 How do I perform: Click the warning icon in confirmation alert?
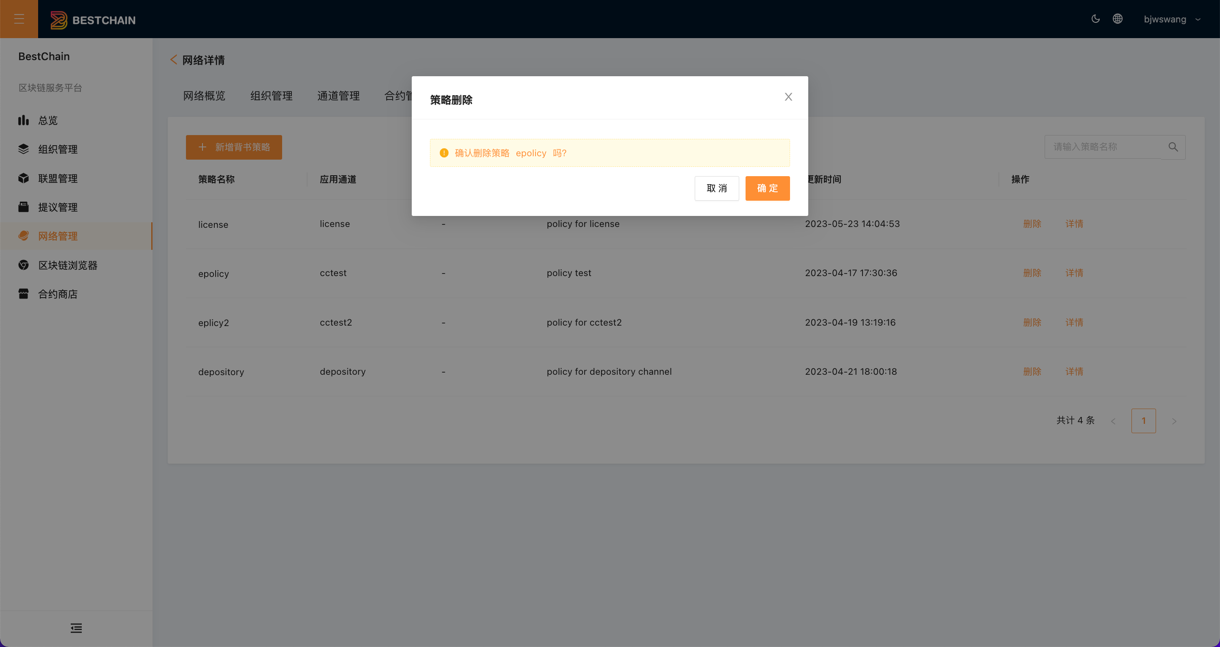click(444, 153)
